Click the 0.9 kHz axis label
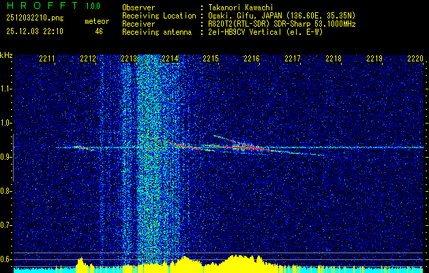Screen dimensions: 429x273 [5, 157]
